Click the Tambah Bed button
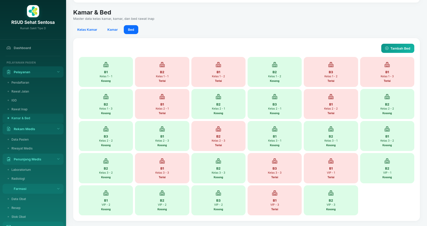Viewport: 427px width, 226px height. 398,48
